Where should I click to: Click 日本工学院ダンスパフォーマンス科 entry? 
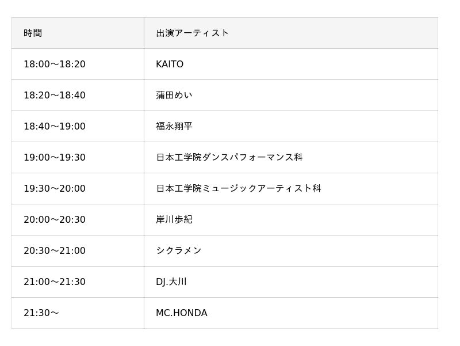(x=229, y=157)
